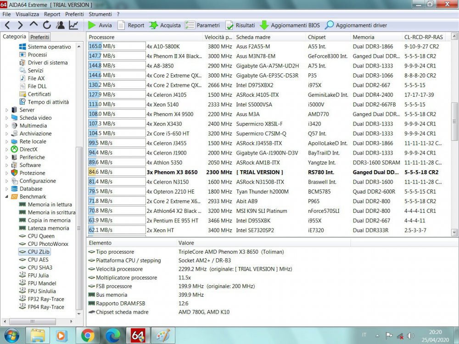
Task: Expand the DirectX tree node
Action: click(x=6, y=150)
